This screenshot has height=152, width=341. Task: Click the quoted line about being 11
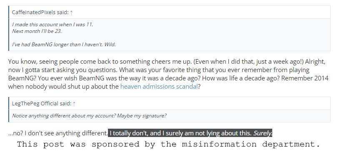click(x=53, y=25)
